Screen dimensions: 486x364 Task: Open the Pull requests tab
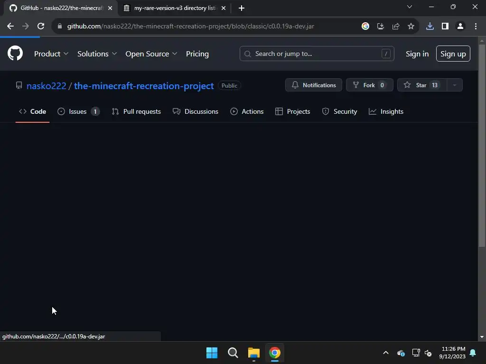pyautogui.click(x=136, y=111)
